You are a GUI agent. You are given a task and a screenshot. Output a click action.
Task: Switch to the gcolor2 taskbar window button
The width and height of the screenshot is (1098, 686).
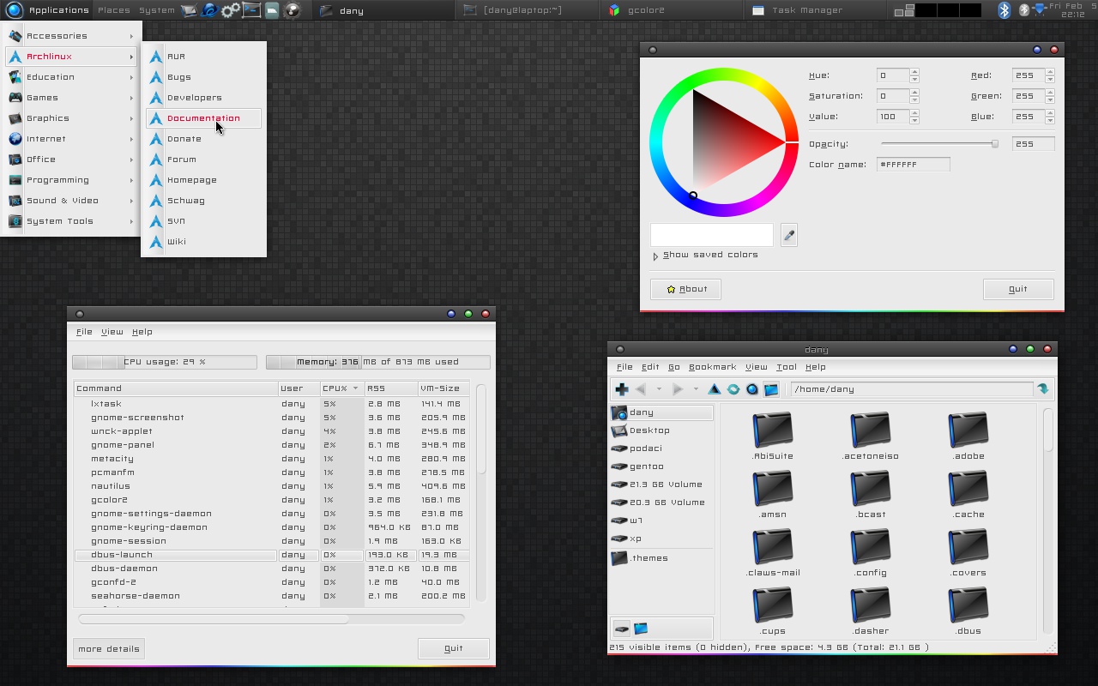click(x=671, y=10)
